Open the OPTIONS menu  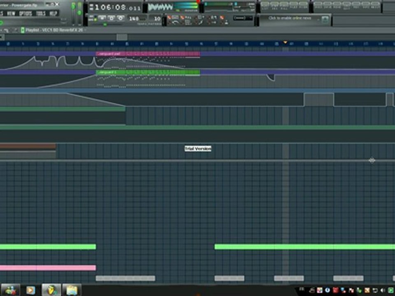tap(26, 13)
